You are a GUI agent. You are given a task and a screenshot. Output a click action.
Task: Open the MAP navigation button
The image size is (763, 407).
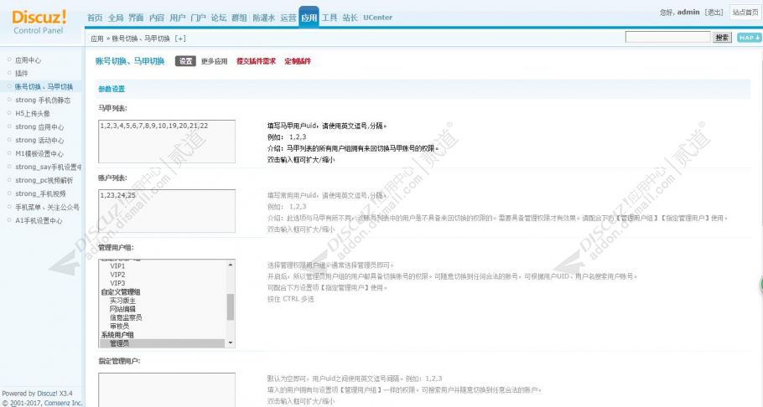pos(749,38)
